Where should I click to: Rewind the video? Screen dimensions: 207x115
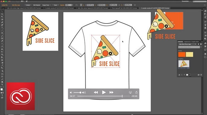click(96, 92)
